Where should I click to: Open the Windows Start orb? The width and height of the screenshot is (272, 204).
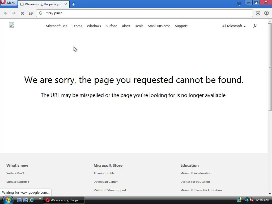8,200
